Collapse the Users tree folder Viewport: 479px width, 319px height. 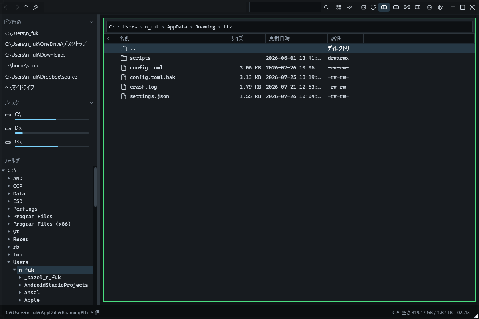tap(9, 262)
